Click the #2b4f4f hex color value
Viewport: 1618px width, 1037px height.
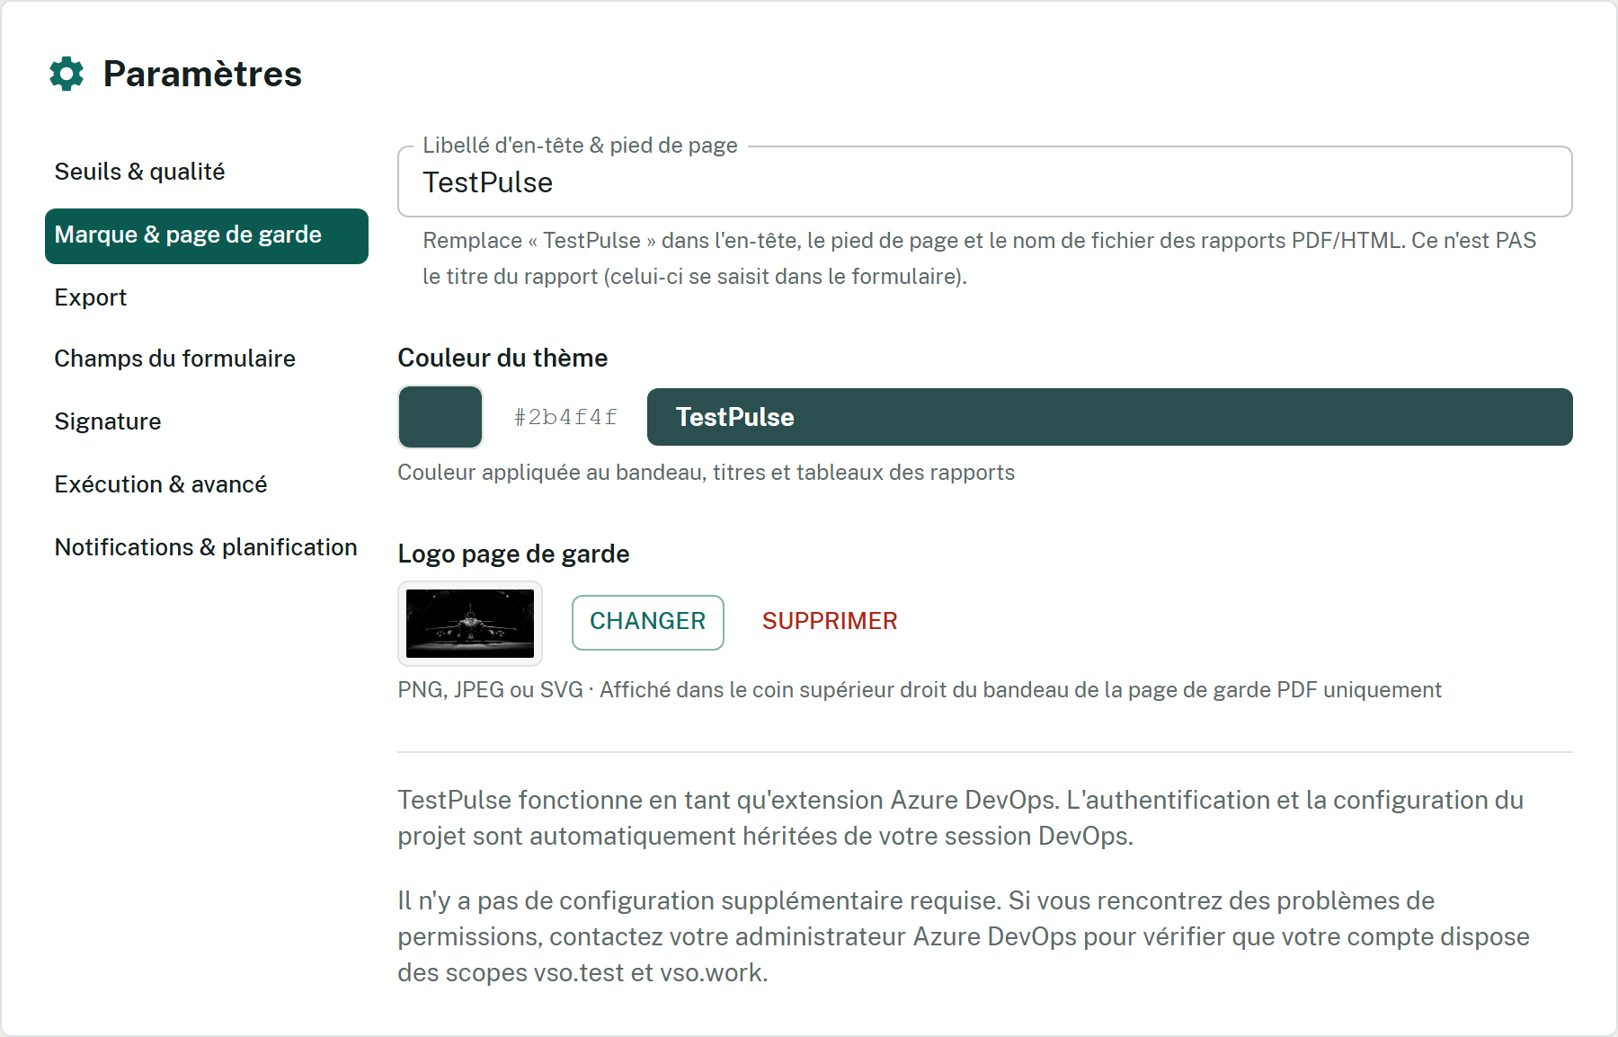point(565,417)
